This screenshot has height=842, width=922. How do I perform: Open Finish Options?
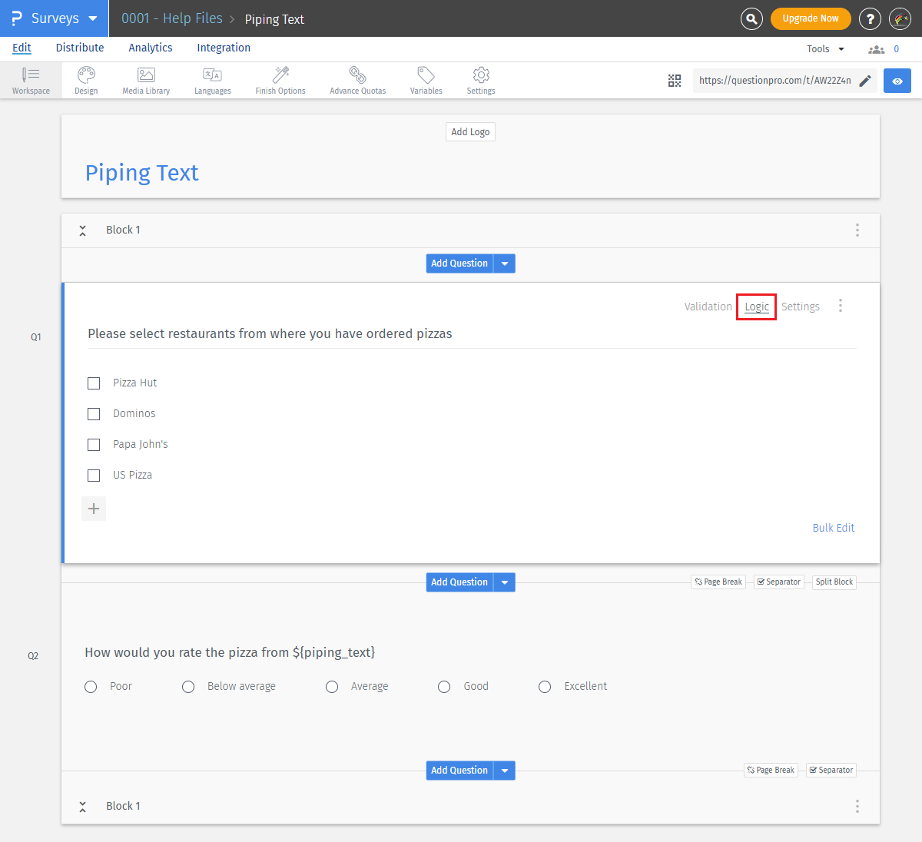pos(280,80)
